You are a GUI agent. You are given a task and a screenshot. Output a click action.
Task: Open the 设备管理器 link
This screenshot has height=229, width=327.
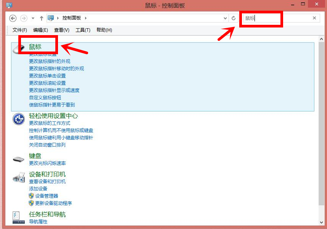pos(47,196)
